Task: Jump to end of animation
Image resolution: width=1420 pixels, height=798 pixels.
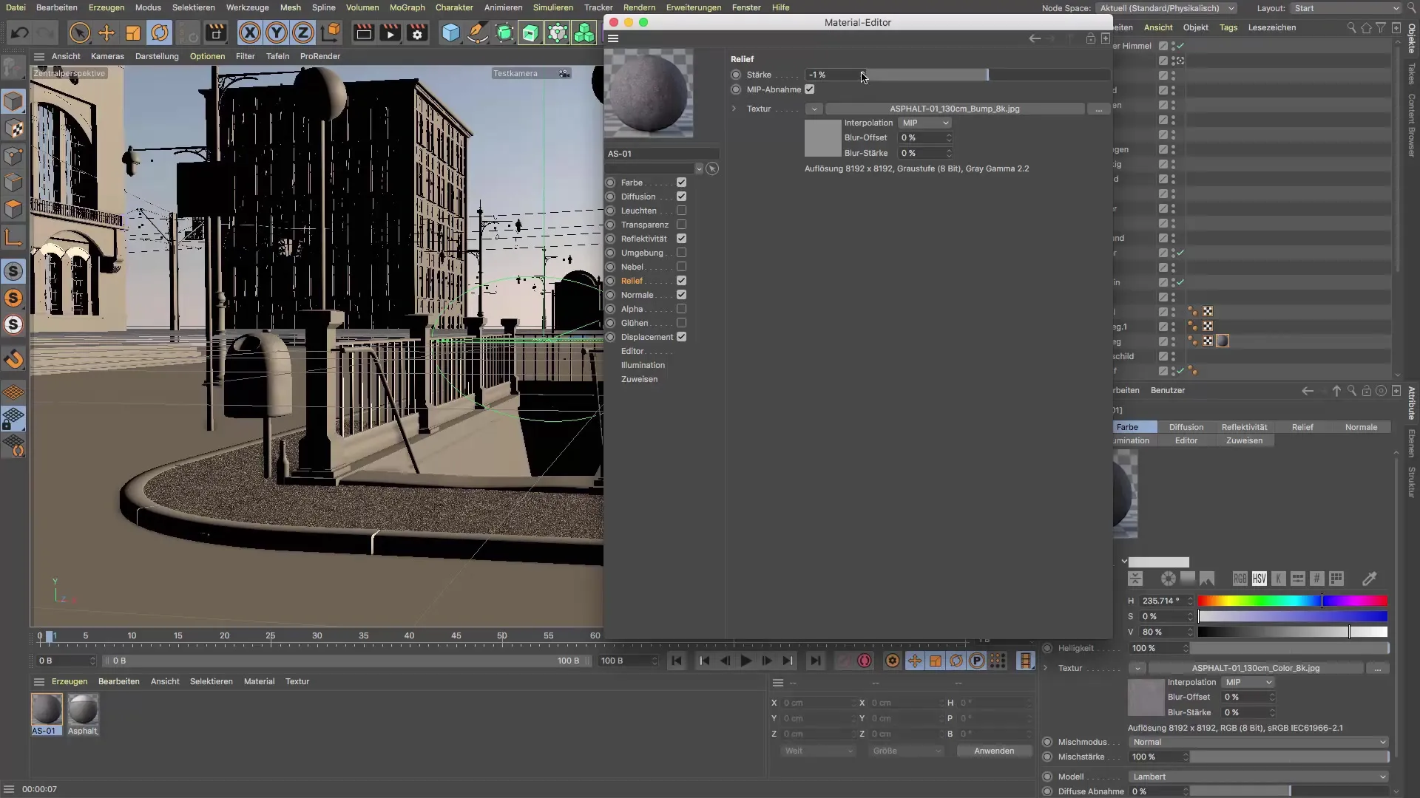Action: pos(815,661)
